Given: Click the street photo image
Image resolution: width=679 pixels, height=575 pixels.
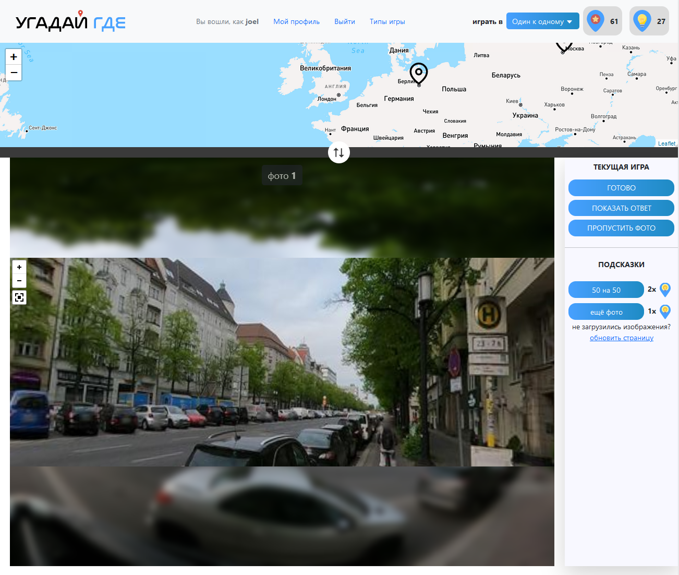Looking at the screenshot, I should [282, 362].
